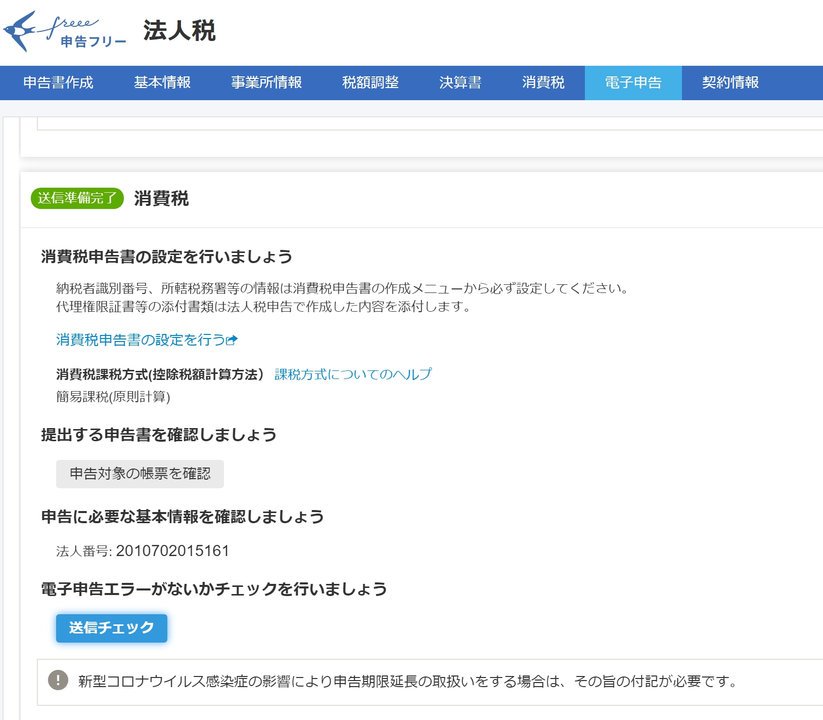Switch to the 基本情報 tab
Image resolution: width=823 pixels, height=720 pixels.
[162, 82]
